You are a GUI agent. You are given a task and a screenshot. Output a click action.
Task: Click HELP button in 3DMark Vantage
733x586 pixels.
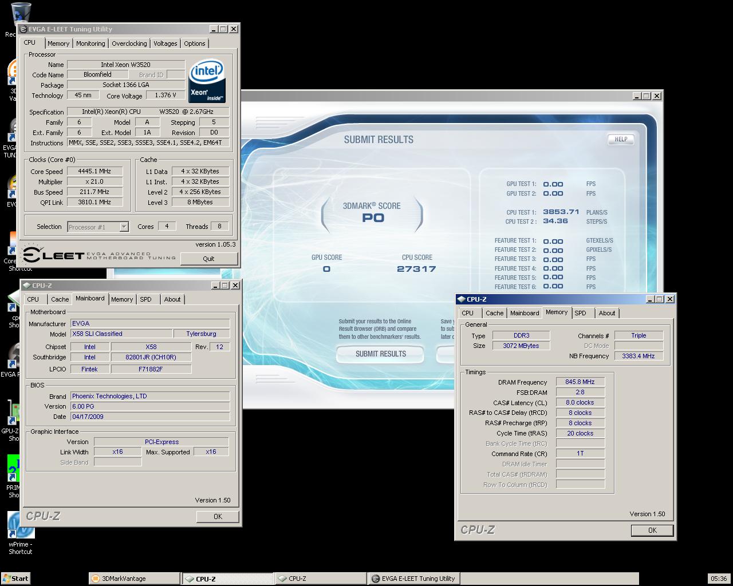[621, 139]
